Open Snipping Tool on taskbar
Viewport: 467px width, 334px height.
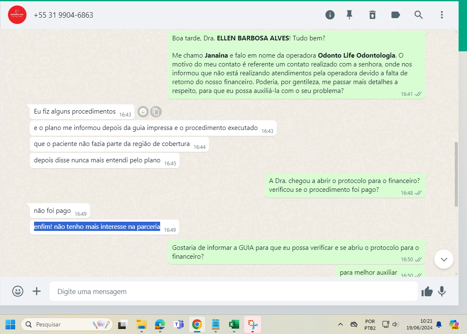point(253,324)
